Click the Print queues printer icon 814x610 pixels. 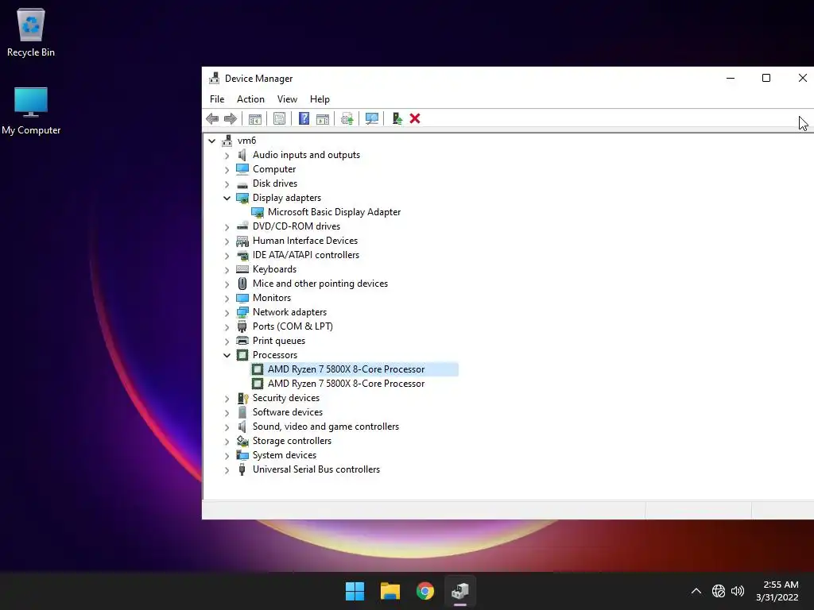(x=242, y=341)
